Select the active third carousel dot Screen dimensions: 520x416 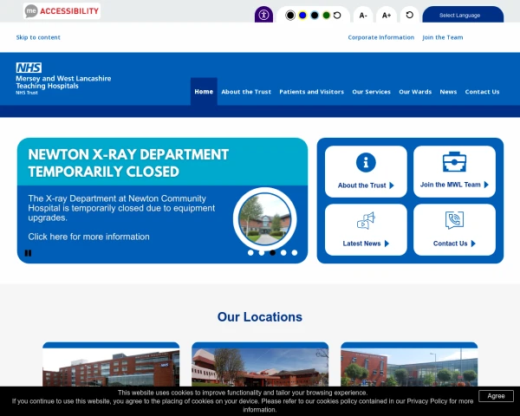273,253
